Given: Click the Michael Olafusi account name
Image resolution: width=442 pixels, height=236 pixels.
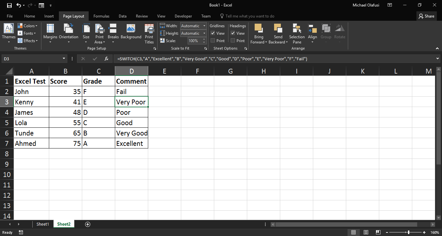Looking at the screenshot, I should [366, 5].
